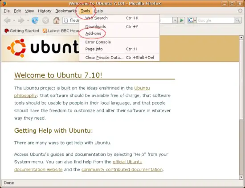Select Web Search from the Tools menu
Screen dimensions: 245x188
(119, 18)
